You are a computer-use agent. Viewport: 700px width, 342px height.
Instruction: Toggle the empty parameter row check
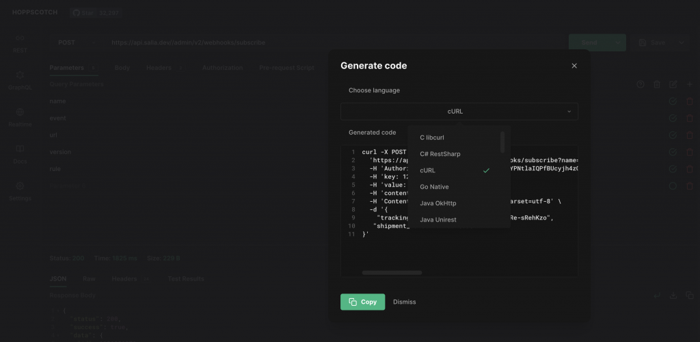coord(673,186)
